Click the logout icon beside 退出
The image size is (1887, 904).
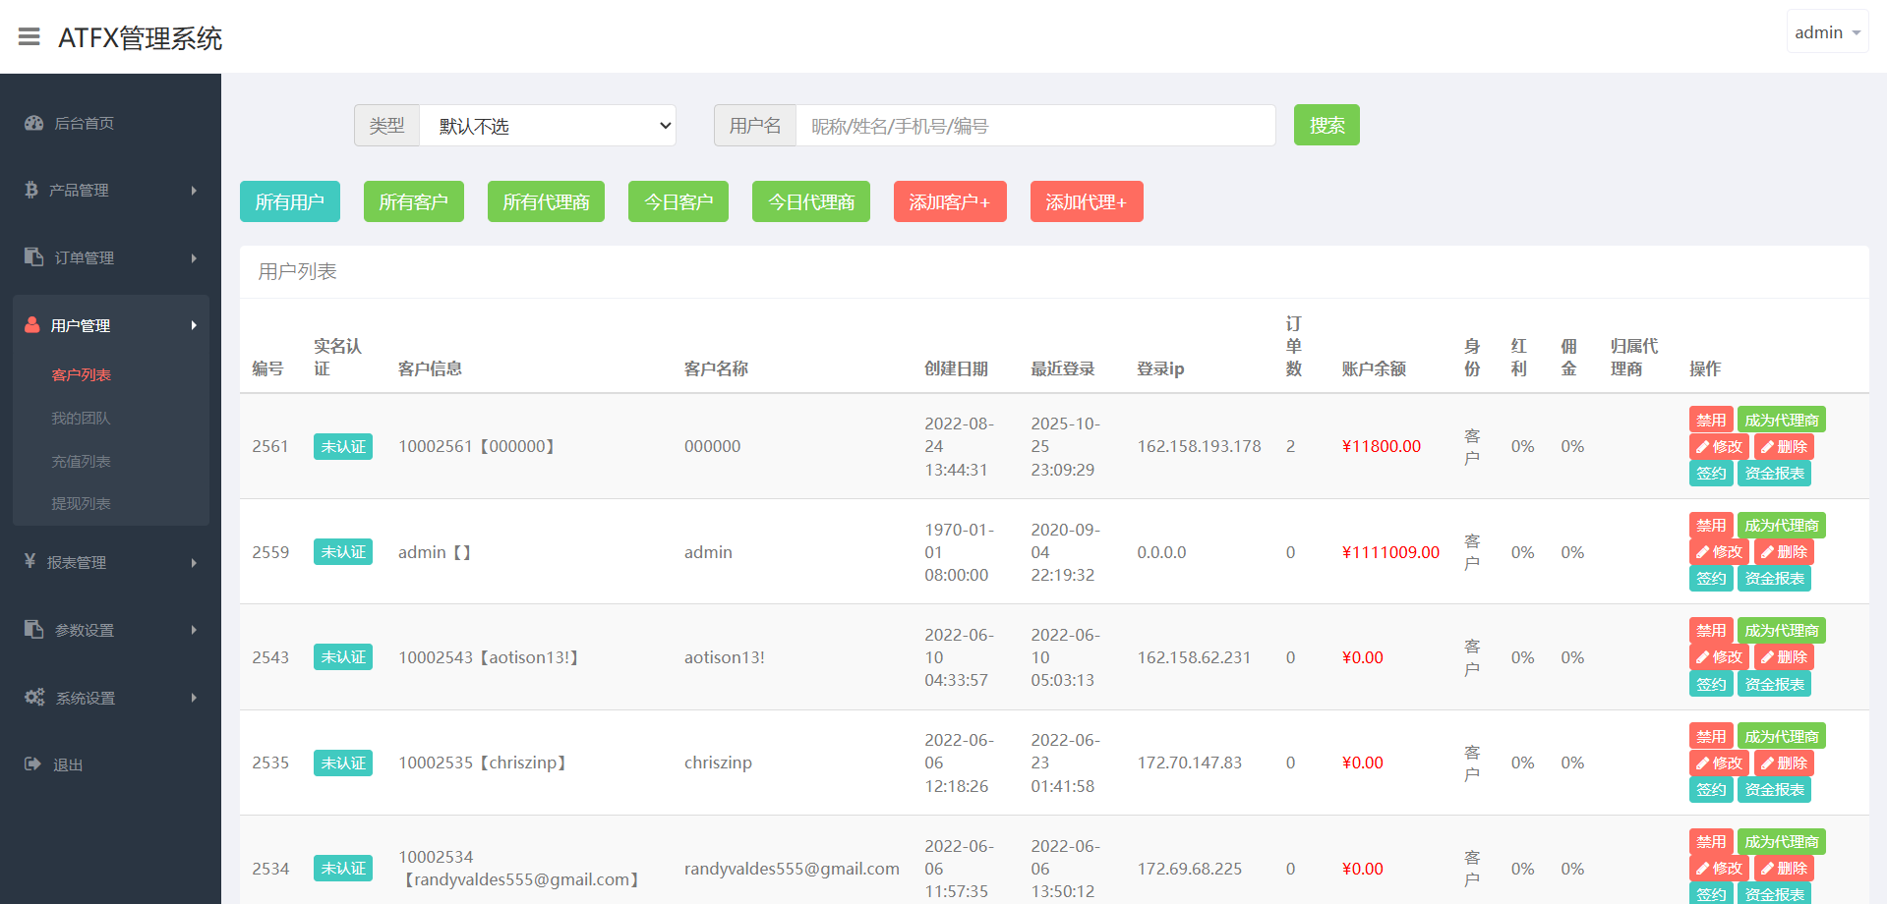tap(33, 763)
